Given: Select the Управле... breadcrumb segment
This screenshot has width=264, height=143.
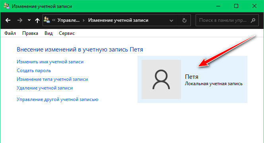Looking at the screenshot, I should point(68,20).
